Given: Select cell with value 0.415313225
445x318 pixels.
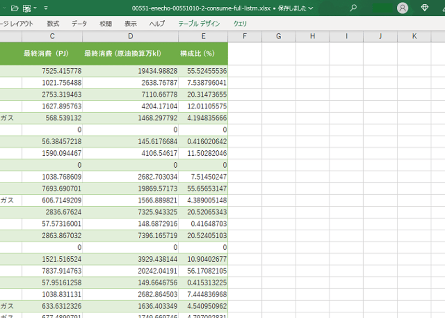Looking at the screenshot, I should 203,283.
